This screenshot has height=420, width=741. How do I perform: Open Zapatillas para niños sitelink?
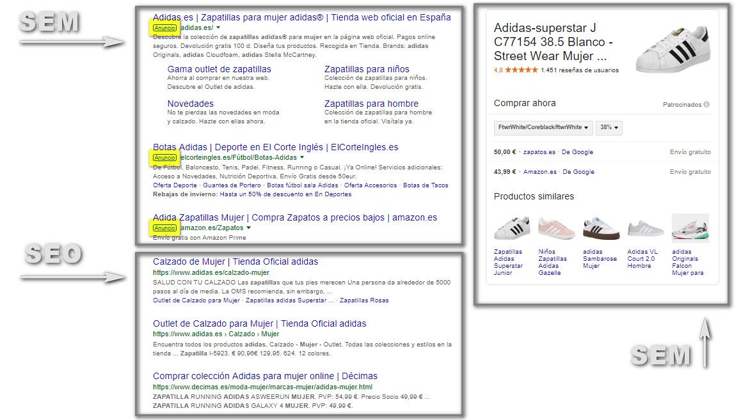[x=367, y=69]
